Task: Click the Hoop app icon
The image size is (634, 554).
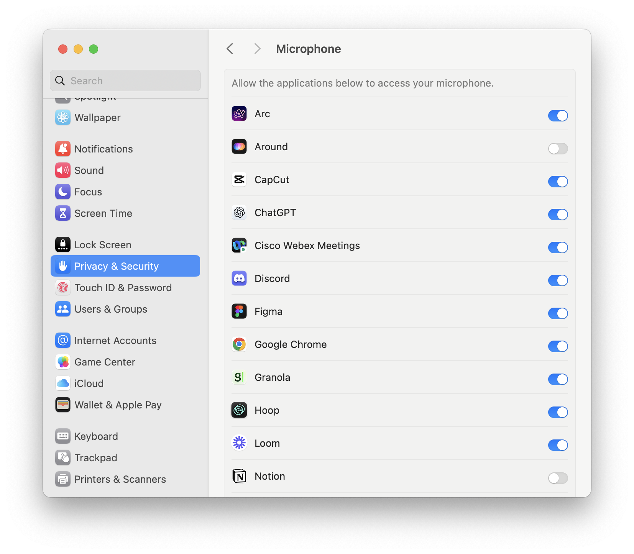Action: pos(239,410)
